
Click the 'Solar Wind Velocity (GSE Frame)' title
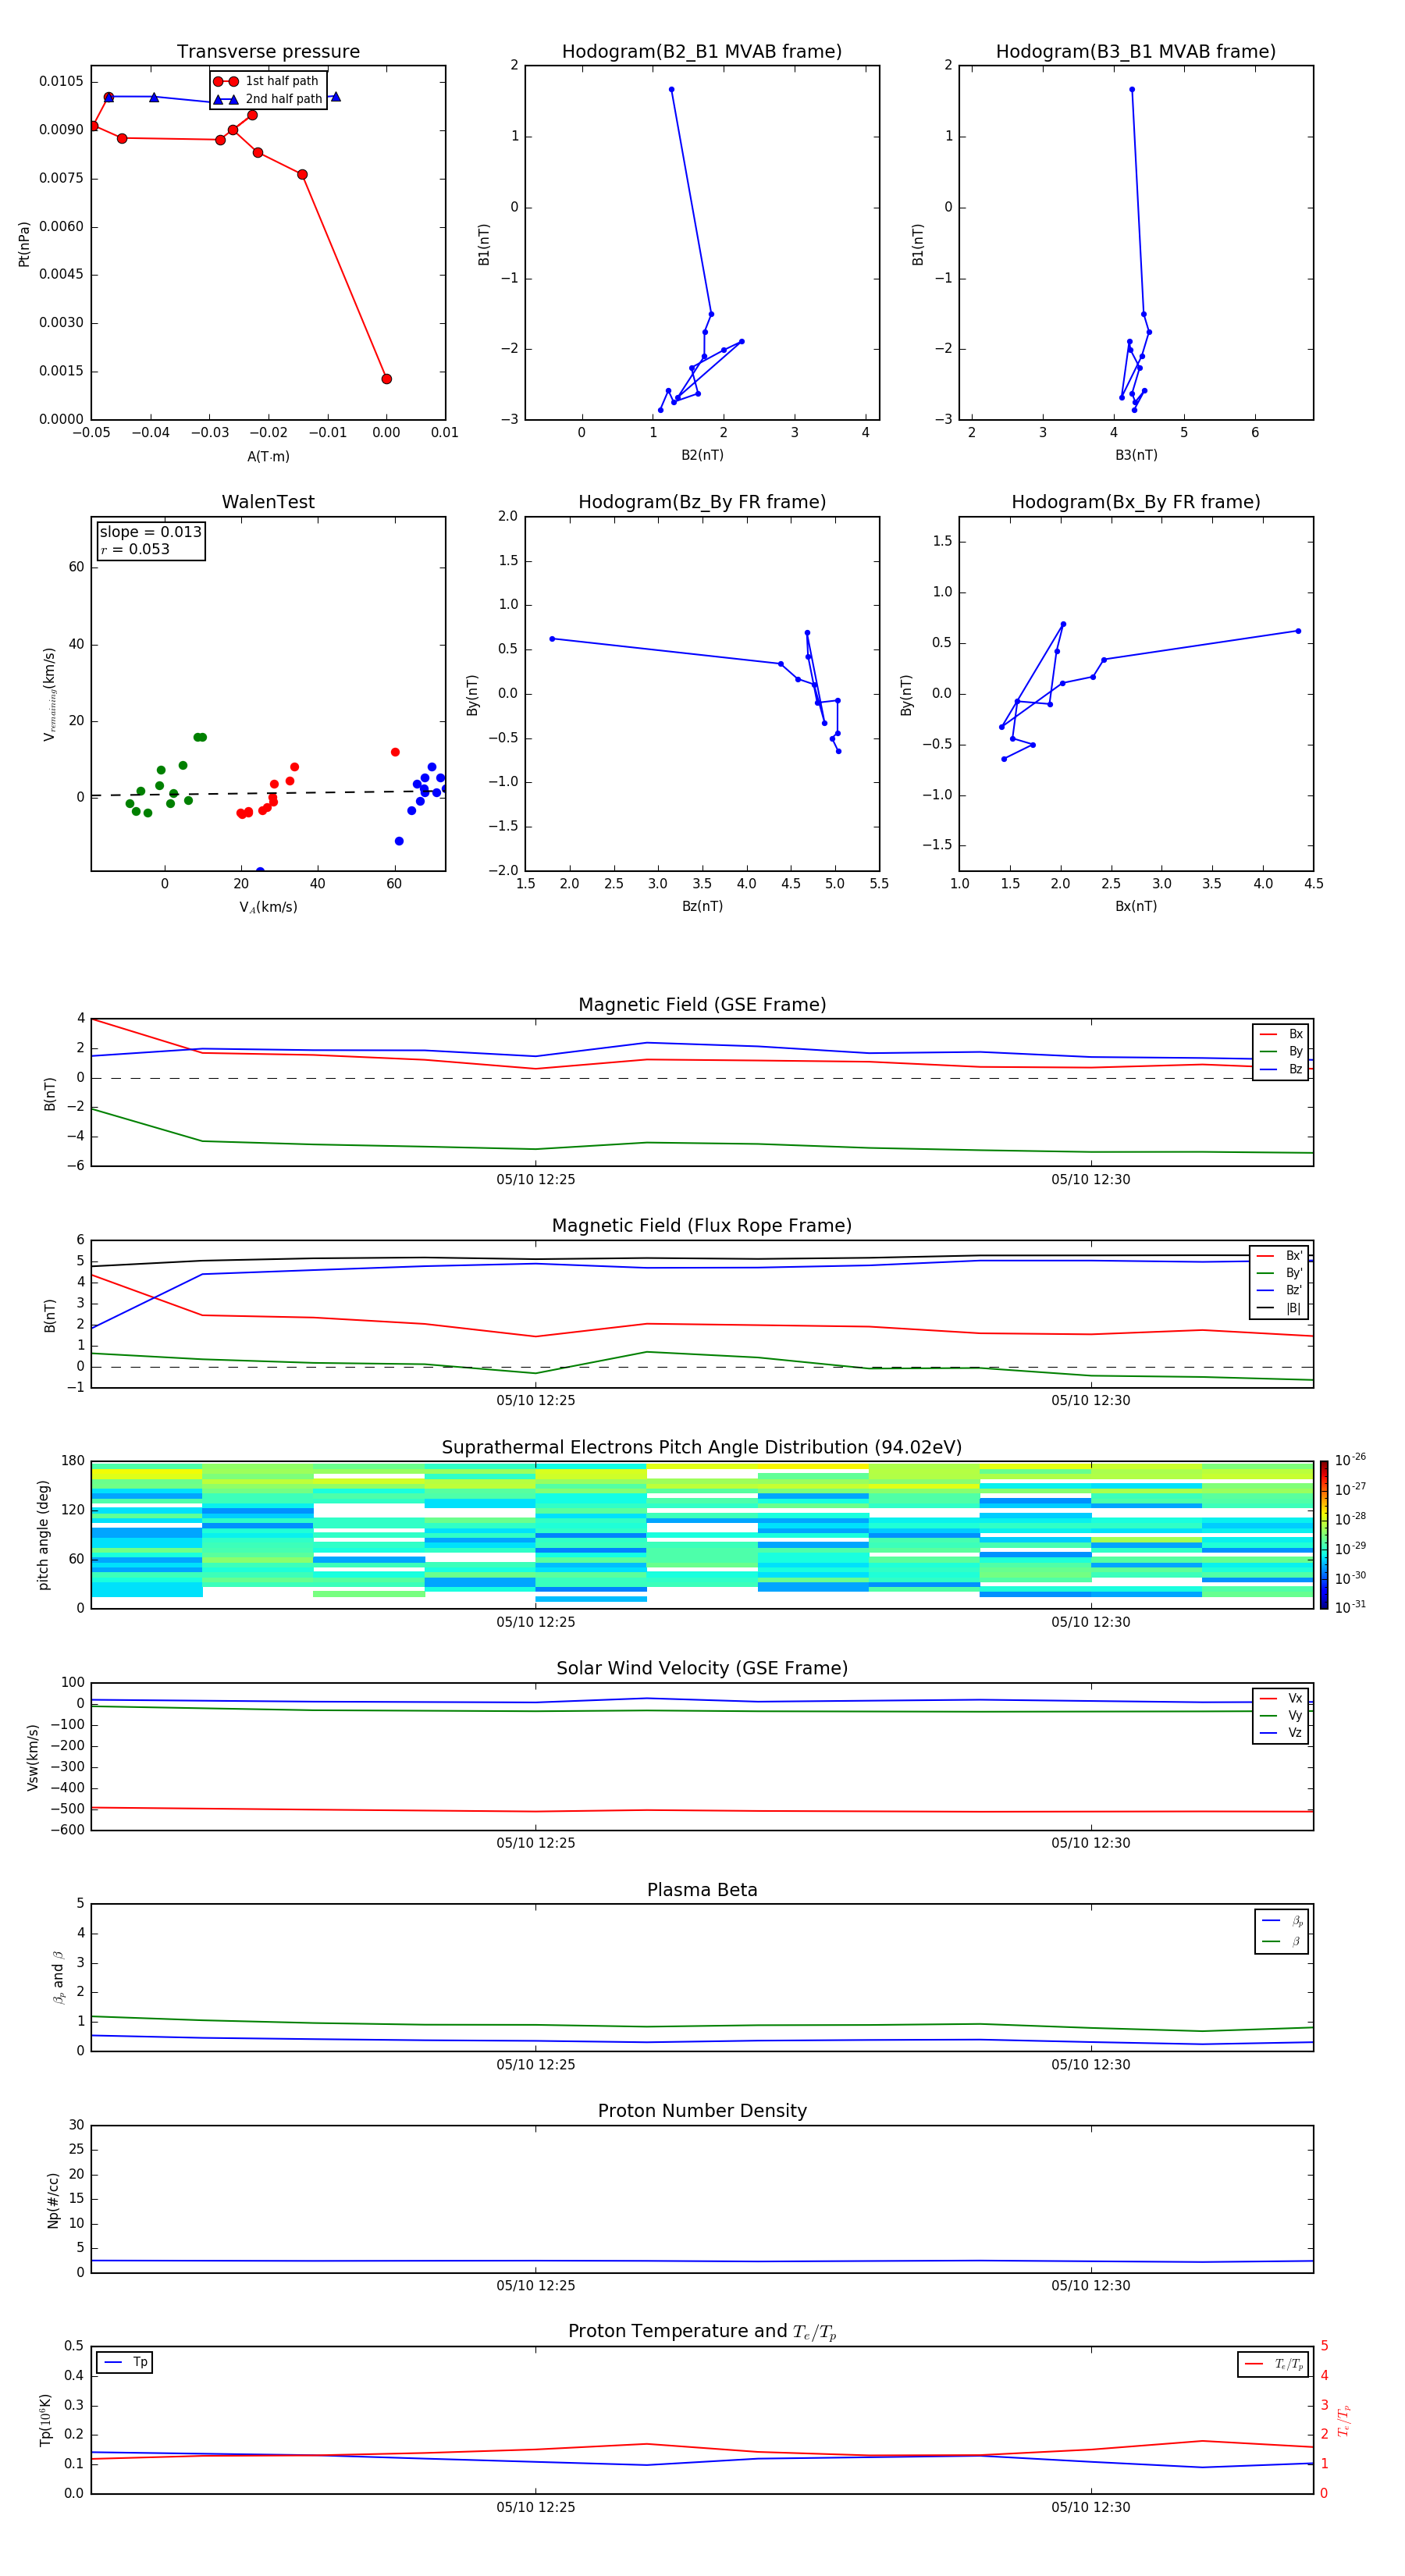tap(702, 1668)
